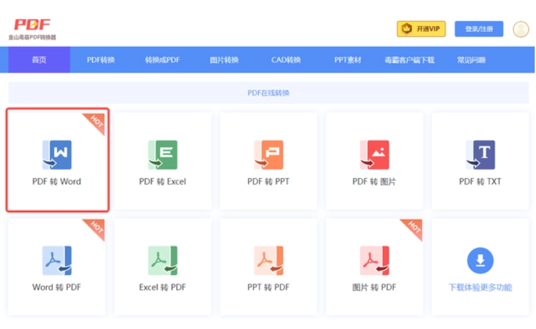Image resolution: width=536 pixels, height=329 pixels.
Task: Open the 常见问题 link
Action: click(x=471, y=60)
